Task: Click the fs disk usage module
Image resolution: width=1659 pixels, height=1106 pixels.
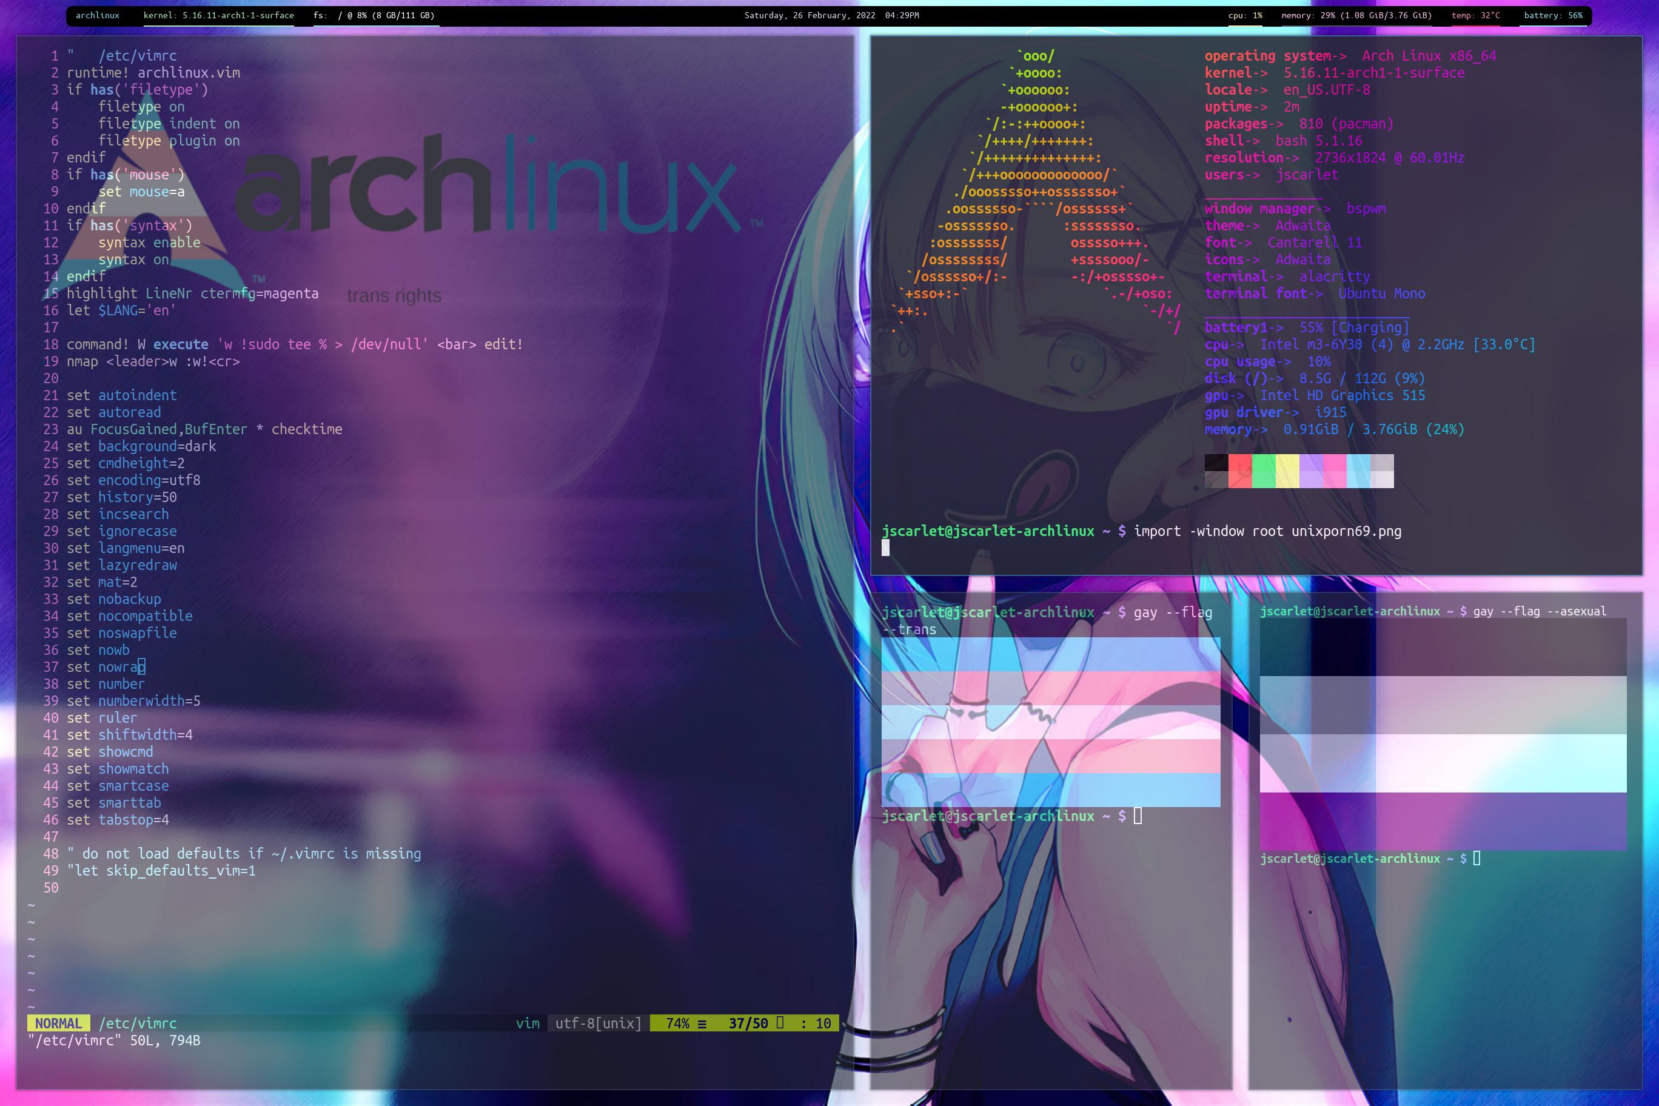Action: coord(374,15)
